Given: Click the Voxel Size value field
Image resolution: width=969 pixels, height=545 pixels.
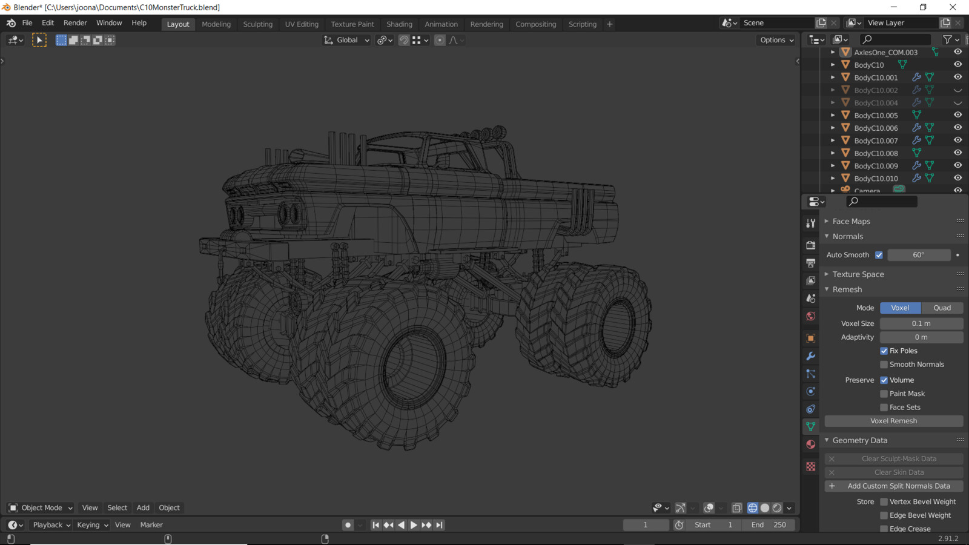Looking at the screenshot, I should click(921, 323).
